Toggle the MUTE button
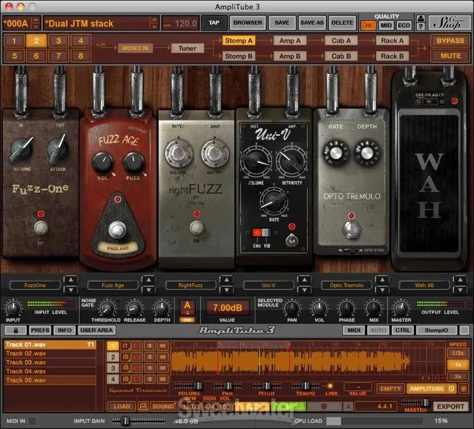This screenshot has width=474, height=429. tap(450, 56)
